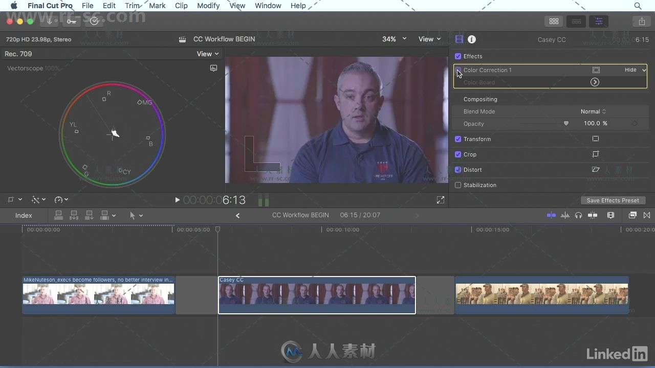Open the scope settings icon
This screenshot has height=368, width=655.
click(x=213, y=68)
